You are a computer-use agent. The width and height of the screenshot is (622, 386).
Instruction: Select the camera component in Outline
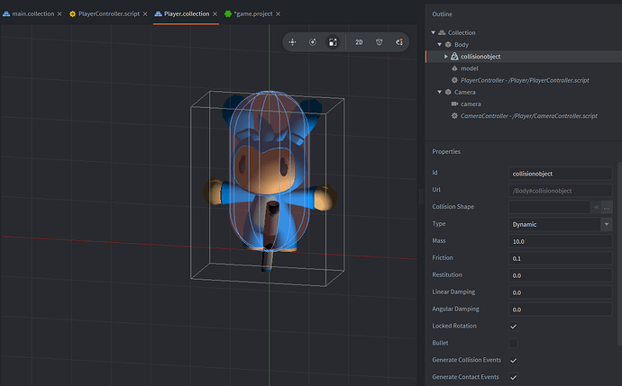pos(471,103)
